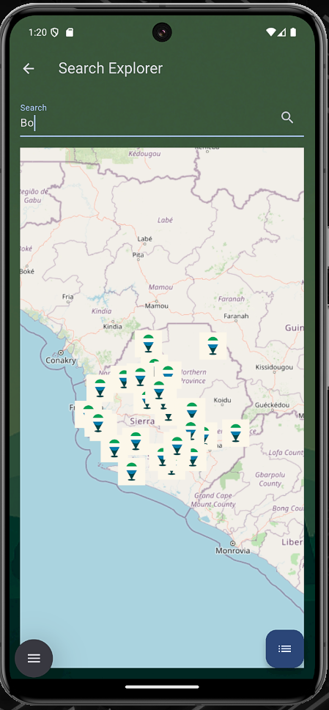Select the marker directly below Kindia

tap(149, 344)
